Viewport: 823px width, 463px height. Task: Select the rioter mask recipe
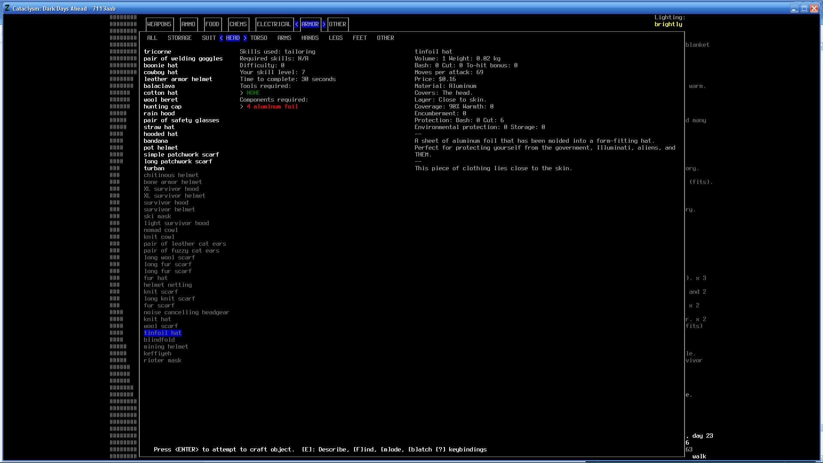[x=162, y=361]
